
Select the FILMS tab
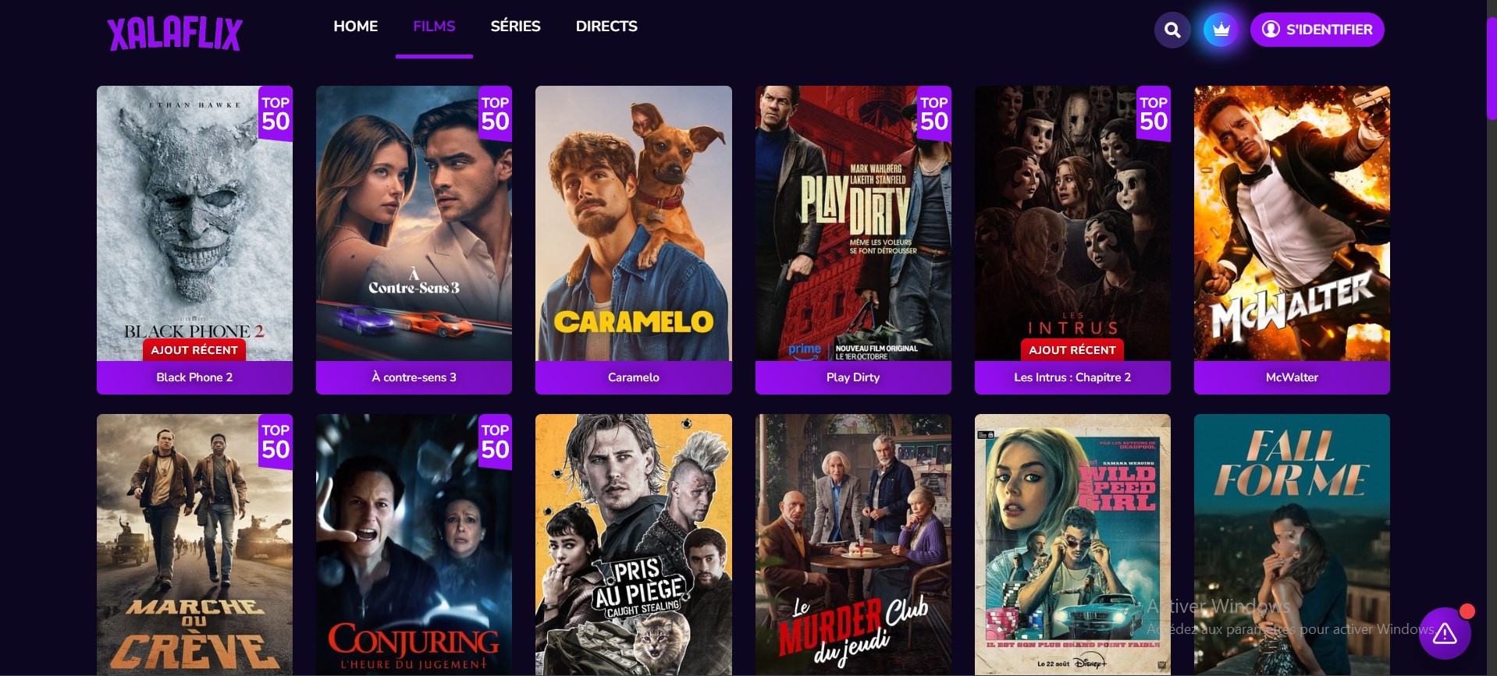pos(434,27)
